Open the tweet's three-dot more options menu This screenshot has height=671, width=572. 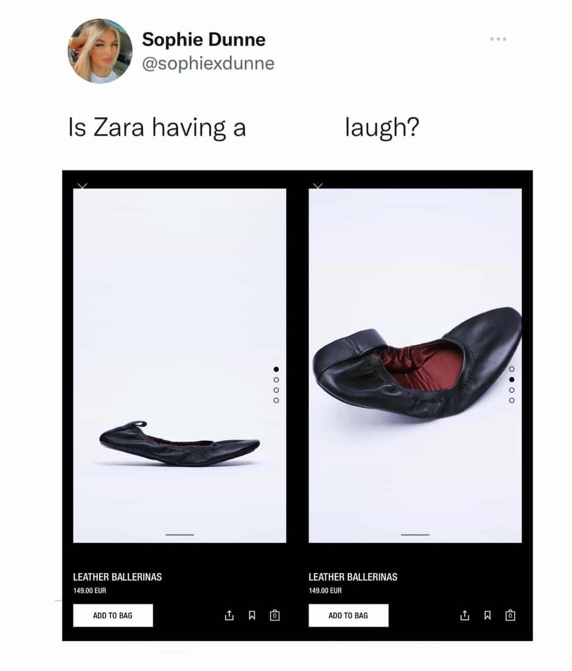click(498, 39)
